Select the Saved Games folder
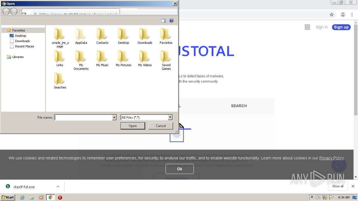Image resolution: width=358 pixels, height=201 pixels. [166, 60]
